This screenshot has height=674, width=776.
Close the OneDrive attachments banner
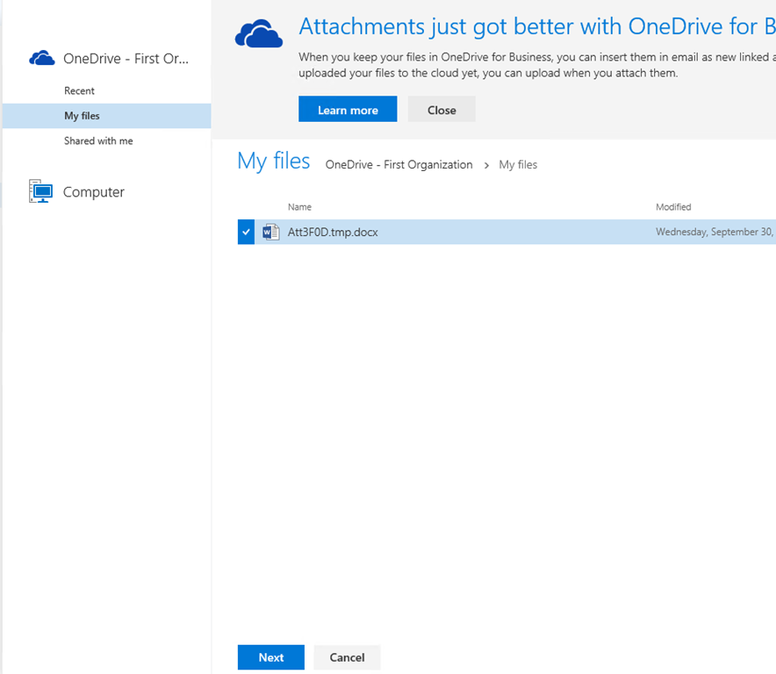442,109
